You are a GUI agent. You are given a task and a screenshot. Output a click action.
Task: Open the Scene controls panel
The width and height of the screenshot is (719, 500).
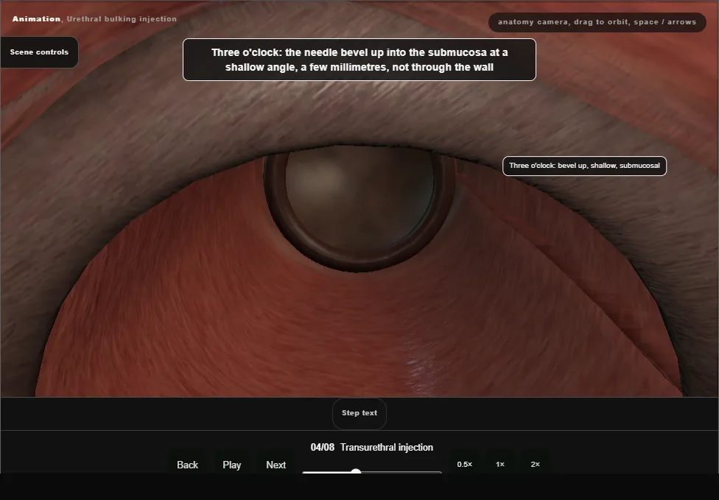click(39, 52)
